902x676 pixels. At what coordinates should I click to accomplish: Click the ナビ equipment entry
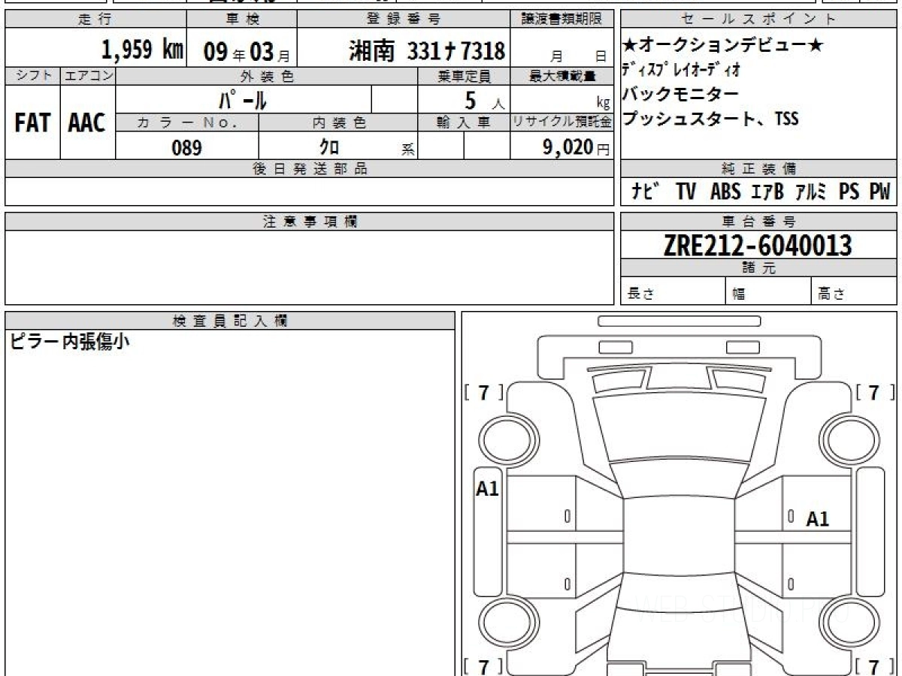[x=646, y=192]
